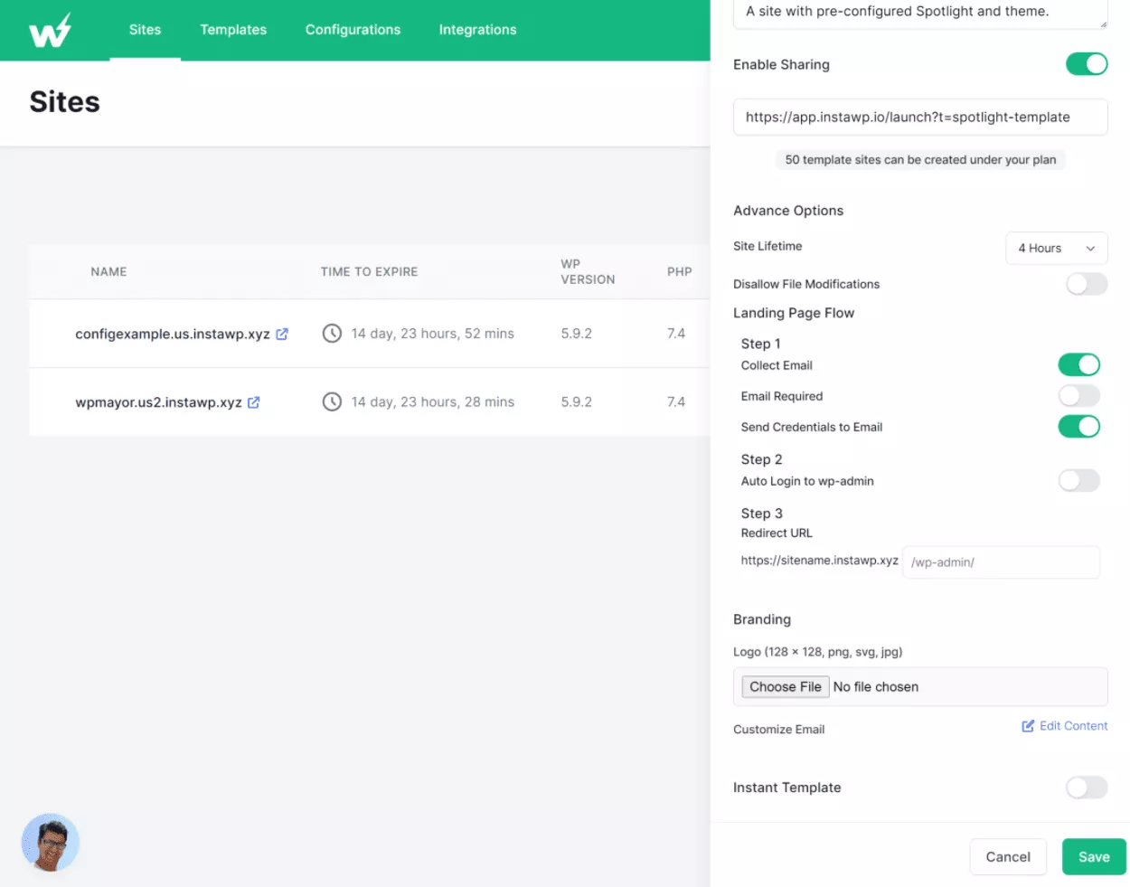This screenshot has height=887, width=1130.
Task: Open the Configurations tab
Action: (x=353, y=30)
